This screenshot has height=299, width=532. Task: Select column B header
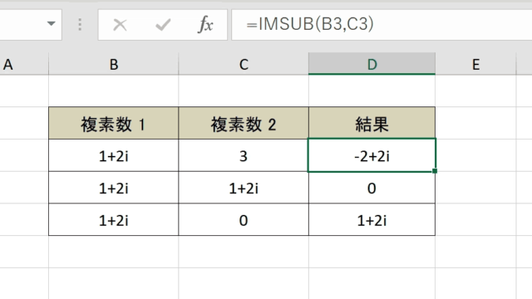click(114, 64)
